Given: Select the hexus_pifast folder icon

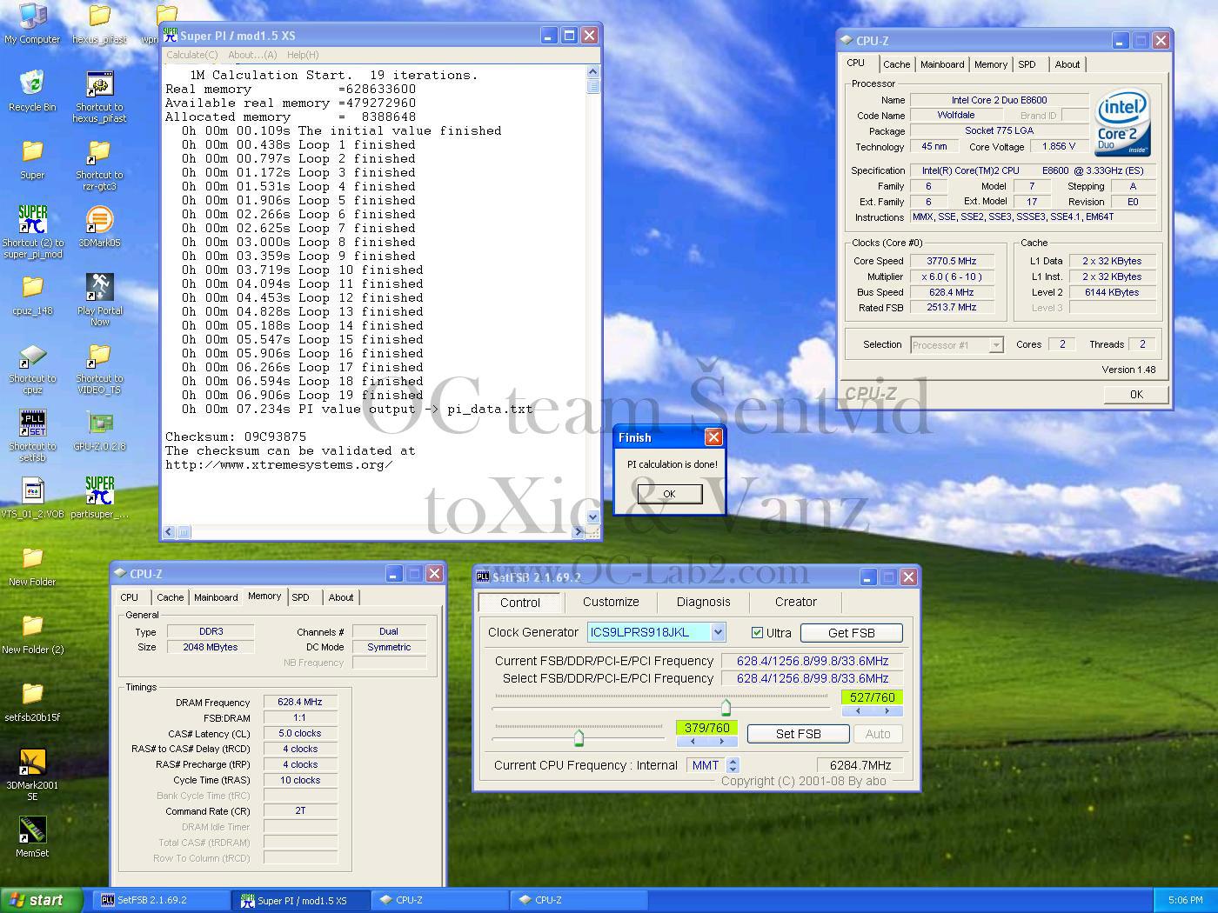Looking at the screenshot, I should [99, 23].
